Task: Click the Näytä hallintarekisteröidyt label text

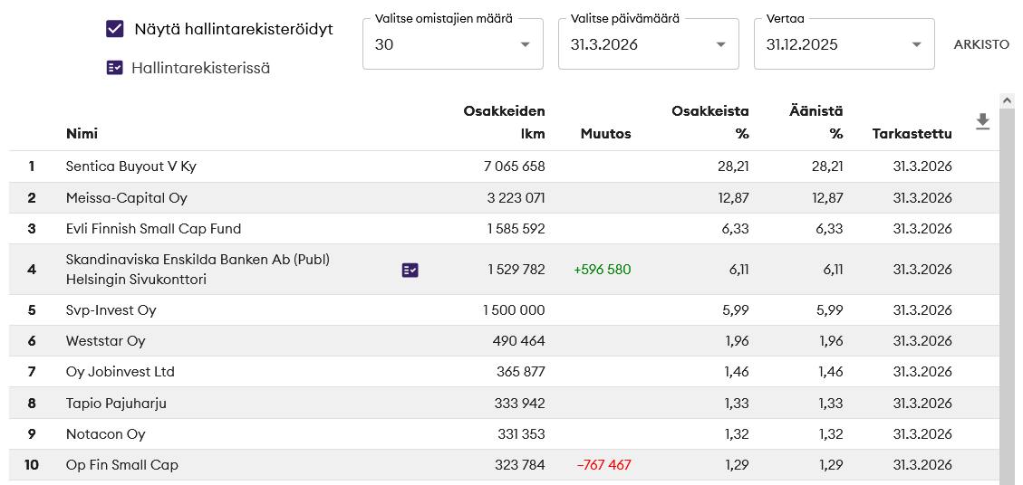Action: pyautogui.click(x=234, y=29)
